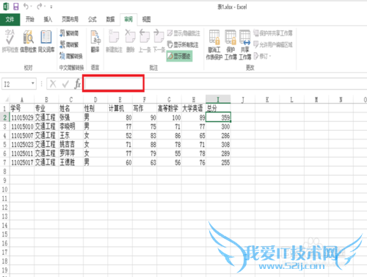This screenshot has width=367, height=277.
Task: Click the Excel application icon in title bar
Action: pos(6,7)
